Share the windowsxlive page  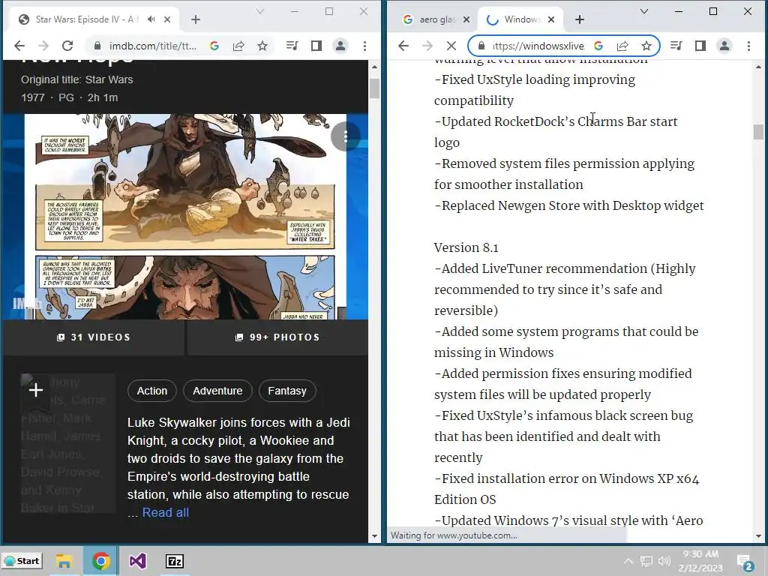[x=622, y=46]
